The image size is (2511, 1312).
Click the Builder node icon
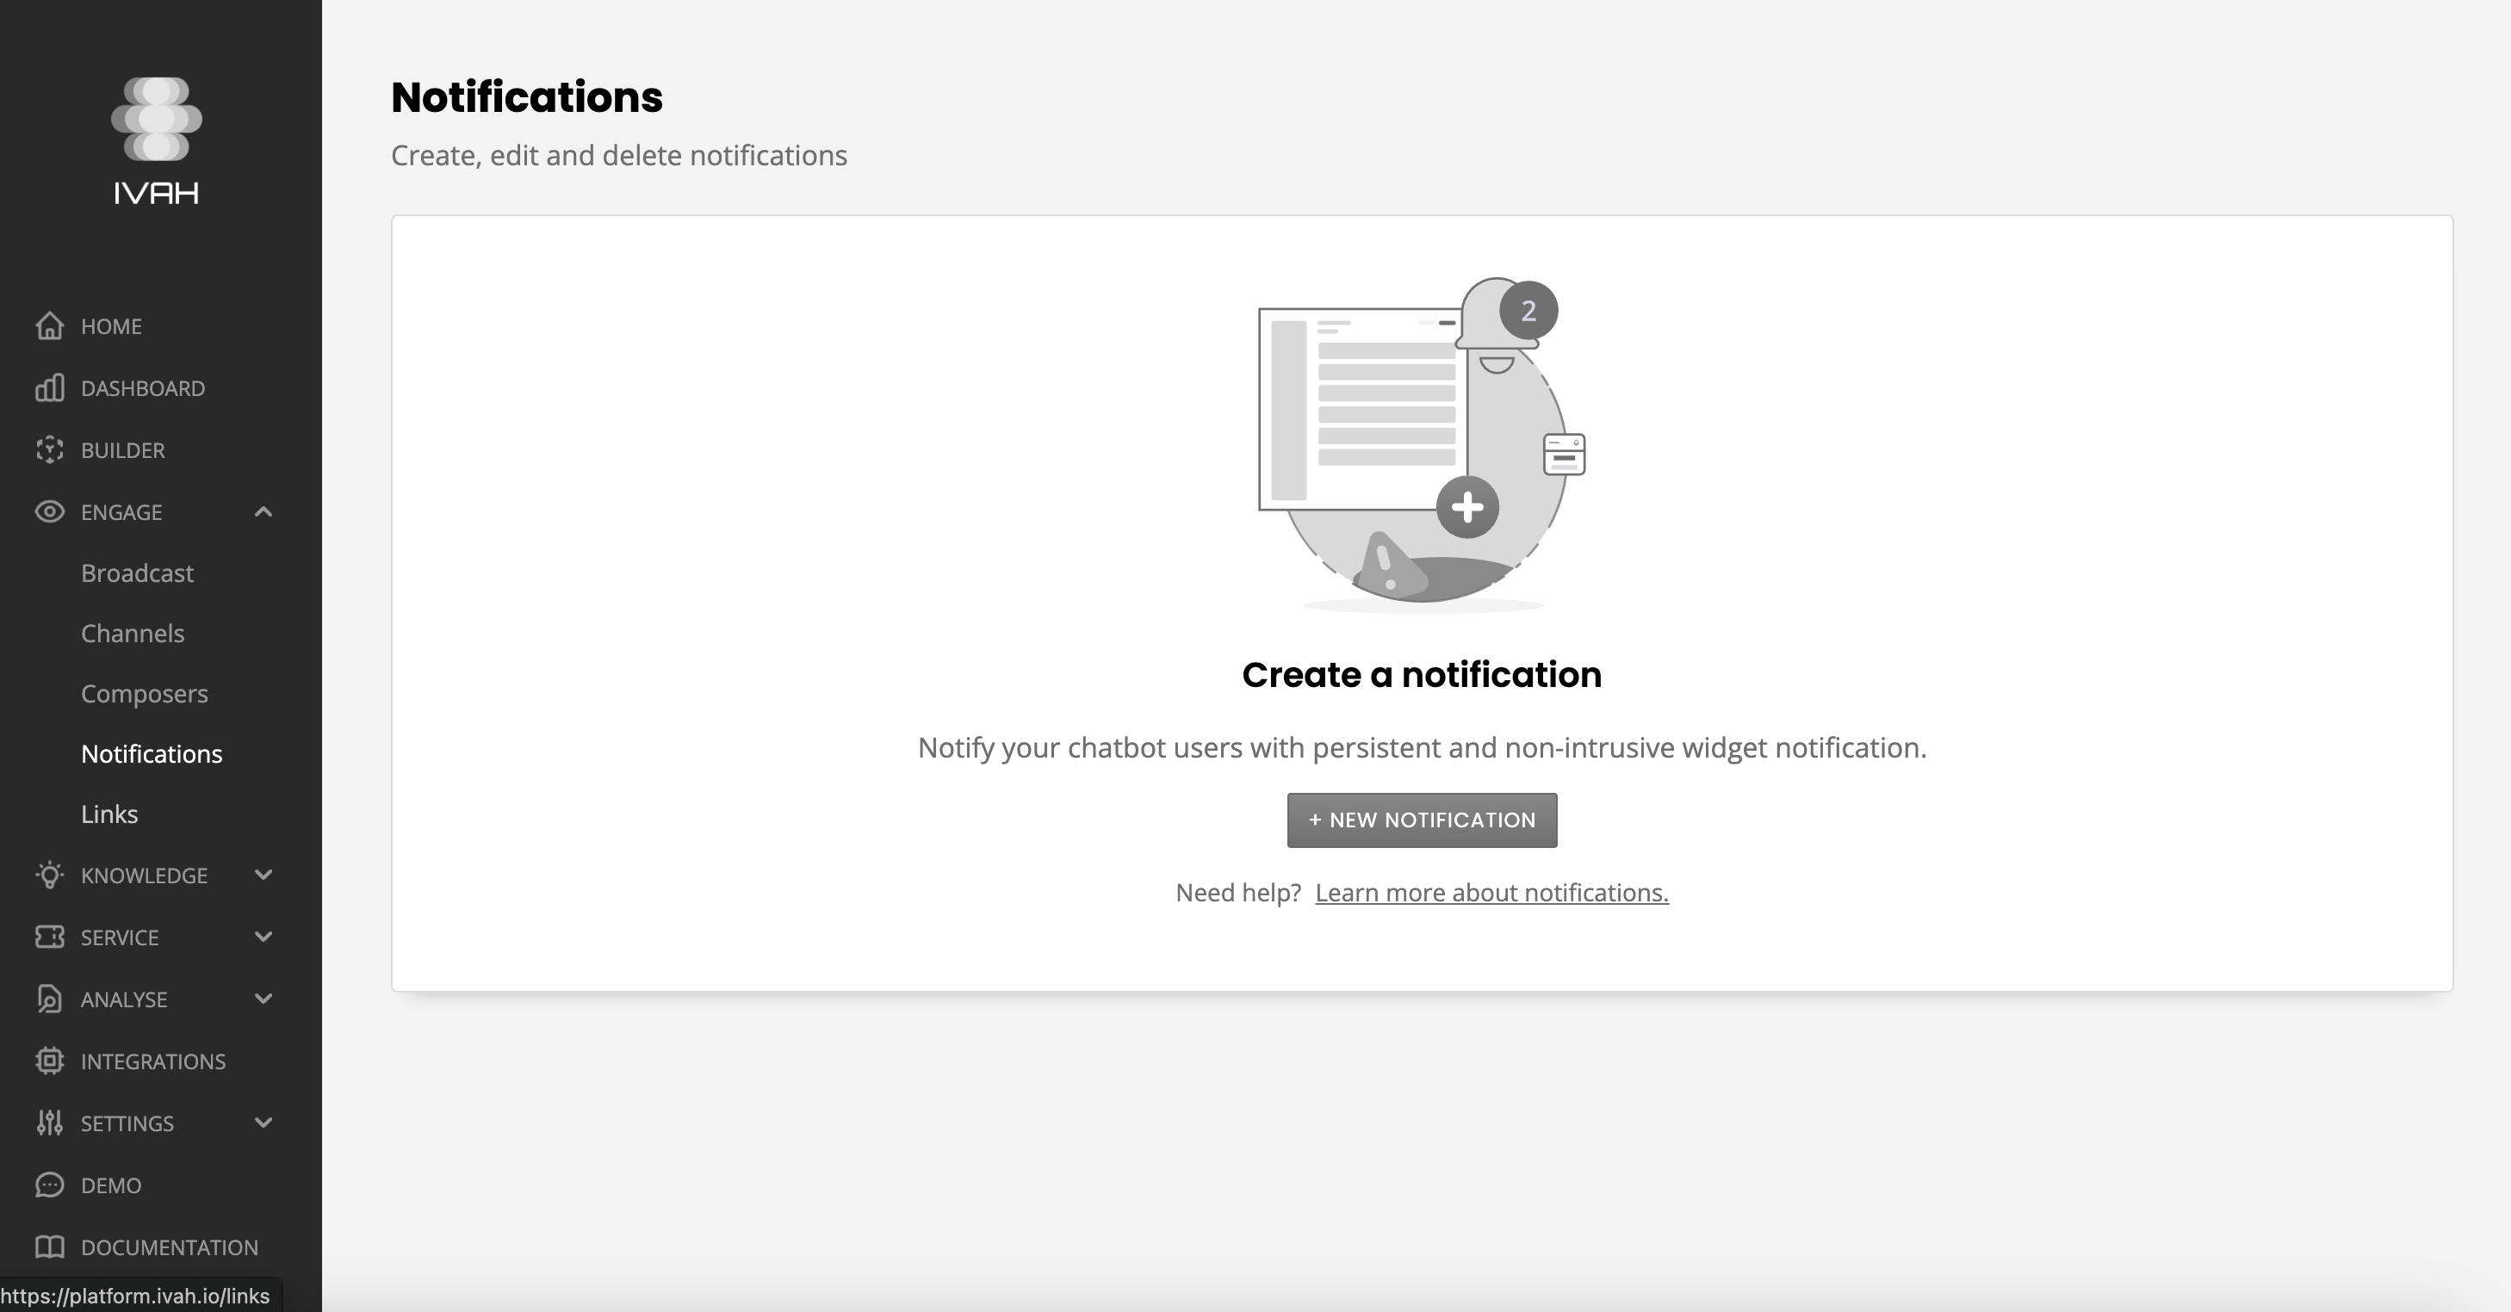pyautogui.click(x=50, y=449)
